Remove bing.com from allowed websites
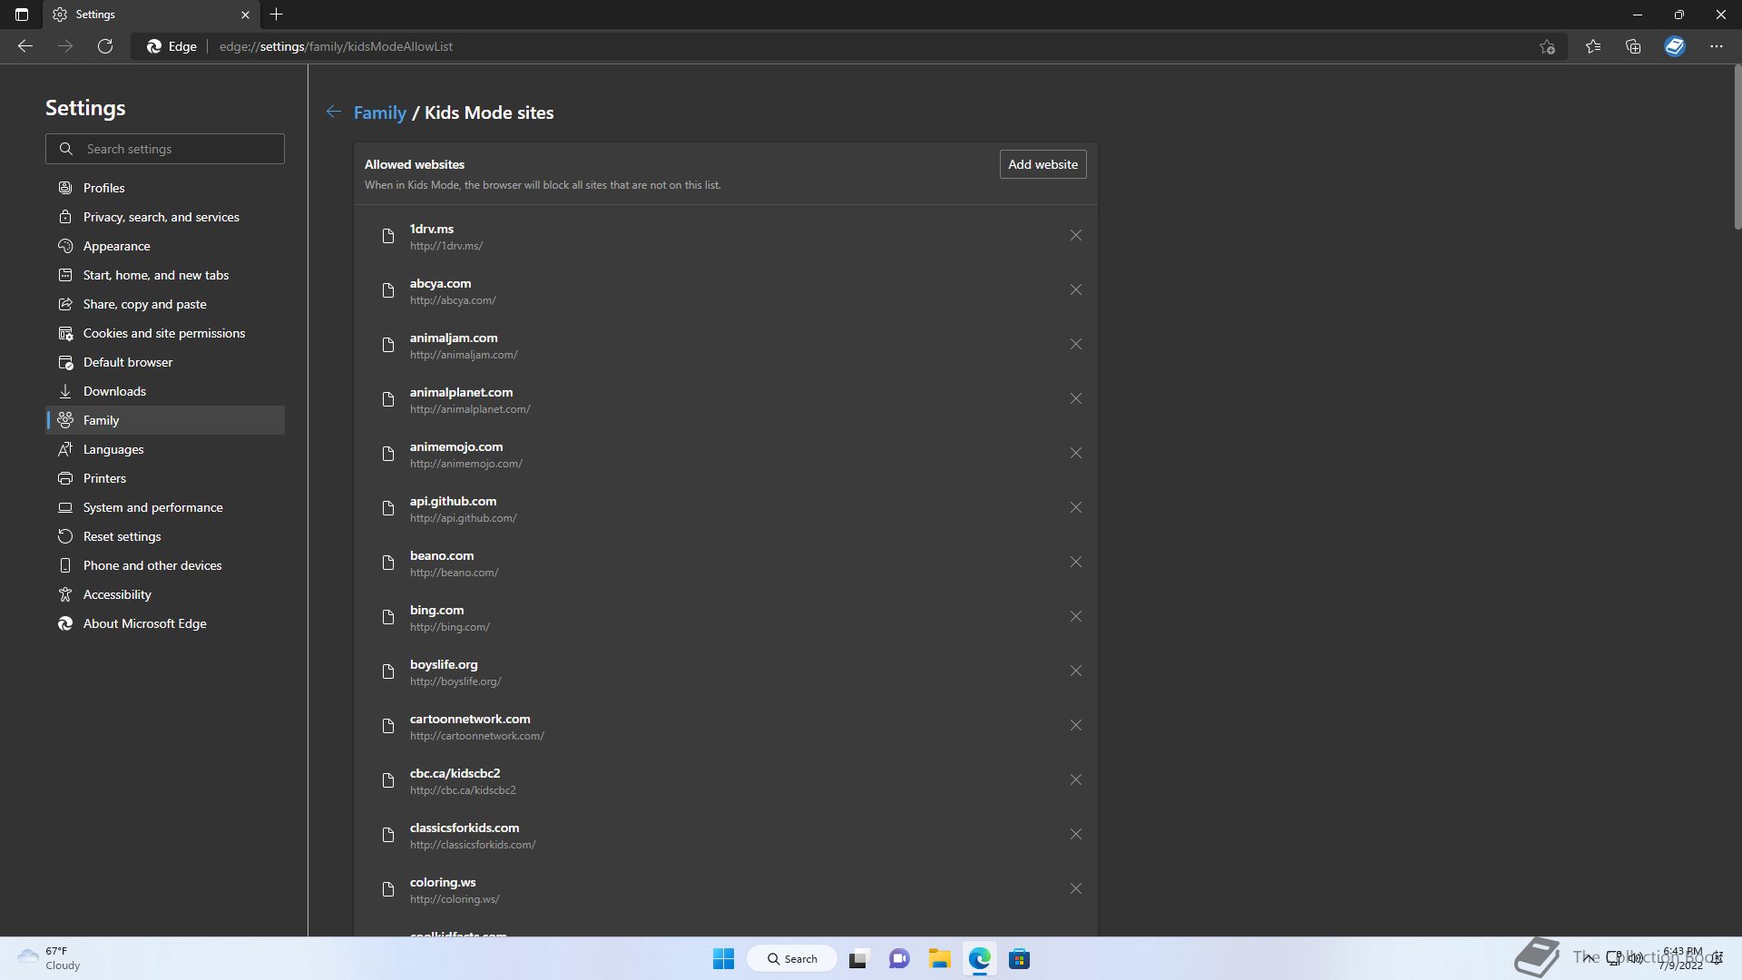The height and width of the screenshot is (980, 1742). pos(1075,617)
